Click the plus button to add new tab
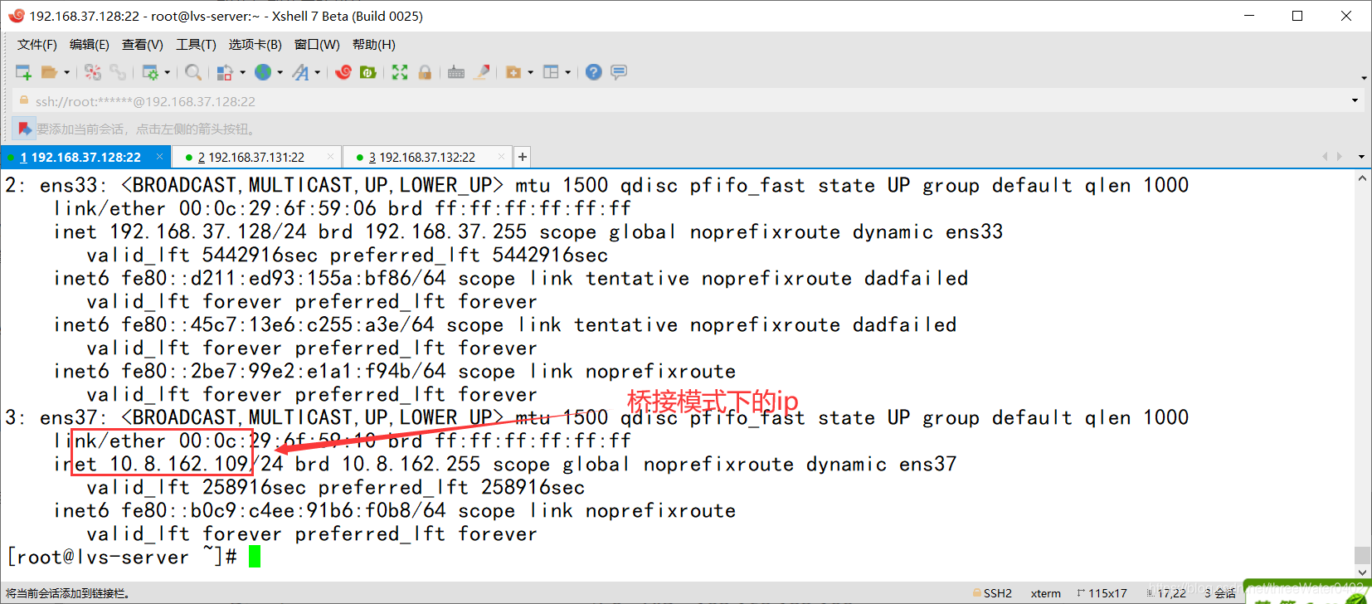The width and height of the screenshot is (1372, 604). [x=522, y=157]
